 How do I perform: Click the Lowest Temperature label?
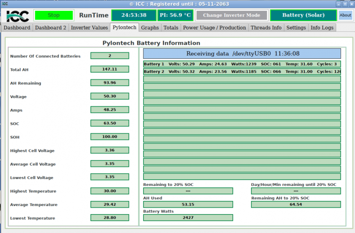click(x=33, y=218)
